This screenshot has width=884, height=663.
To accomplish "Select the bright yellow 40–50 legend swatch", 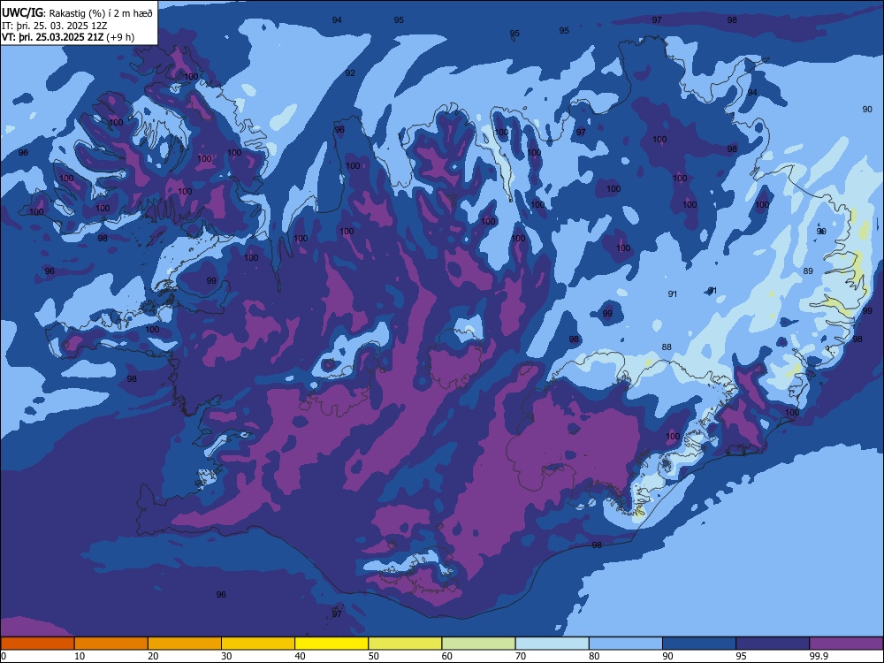I will pyautogui.click(x=331, y=644).
